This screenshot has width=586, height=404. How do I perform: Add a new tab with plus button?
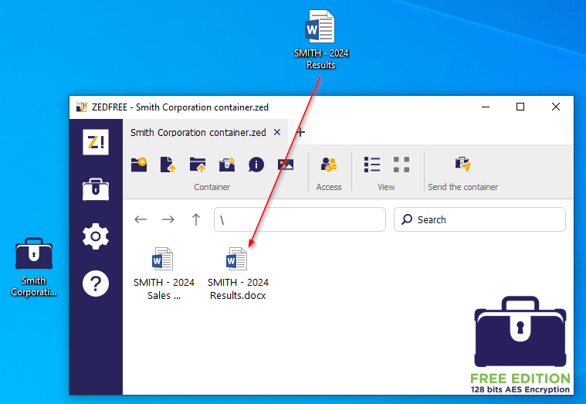pos(300,132)
